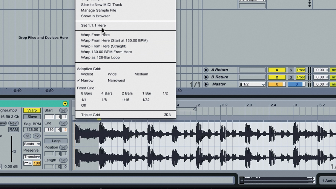Viewport: 336px width, 189px height.
Task: Reverse the sample with Rev. button
Action: point(14,123)
